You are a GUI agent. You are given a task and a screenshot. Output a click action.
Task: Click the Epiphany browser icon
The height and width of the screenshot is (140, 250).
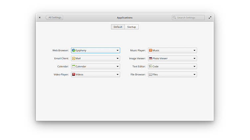pos(73,51)
